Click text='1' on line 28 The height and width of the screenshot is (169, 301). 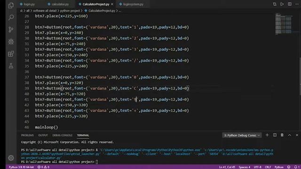(x=129, y=27)
